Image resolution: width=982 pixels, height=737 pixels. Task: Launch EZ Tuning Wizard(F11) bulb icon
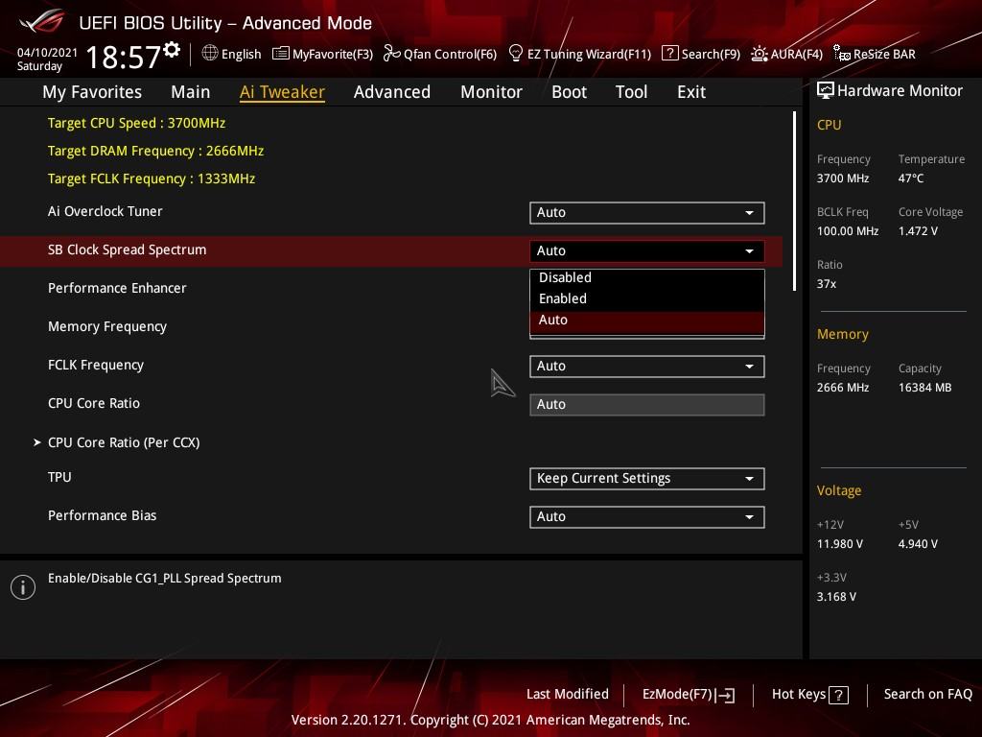pos(515,54)
